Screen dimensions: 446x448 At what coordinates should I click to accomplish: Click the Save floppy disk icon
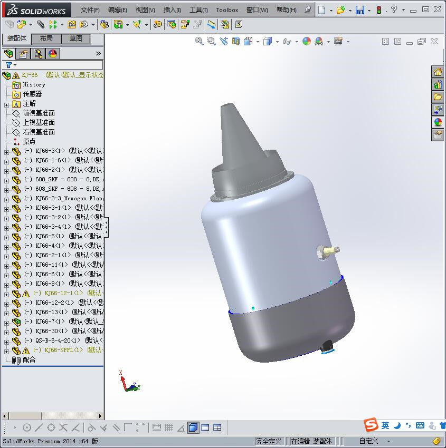tap(360, 10)
